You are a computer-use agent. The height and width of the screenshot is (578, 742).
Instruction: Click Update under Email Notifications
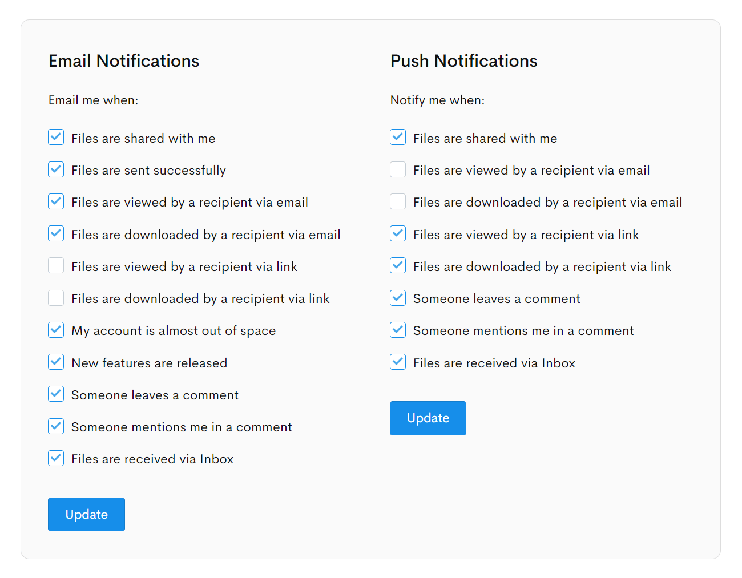point(86,514)
